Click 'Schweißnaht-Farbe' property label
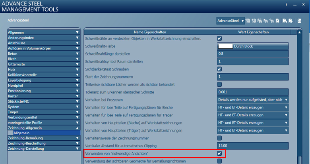The image size is (310, 164). click(x=100, y=46)
